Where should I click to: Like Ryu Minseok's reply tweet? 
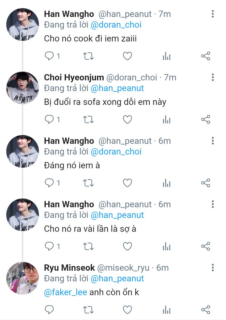click(x=127, y=310)
